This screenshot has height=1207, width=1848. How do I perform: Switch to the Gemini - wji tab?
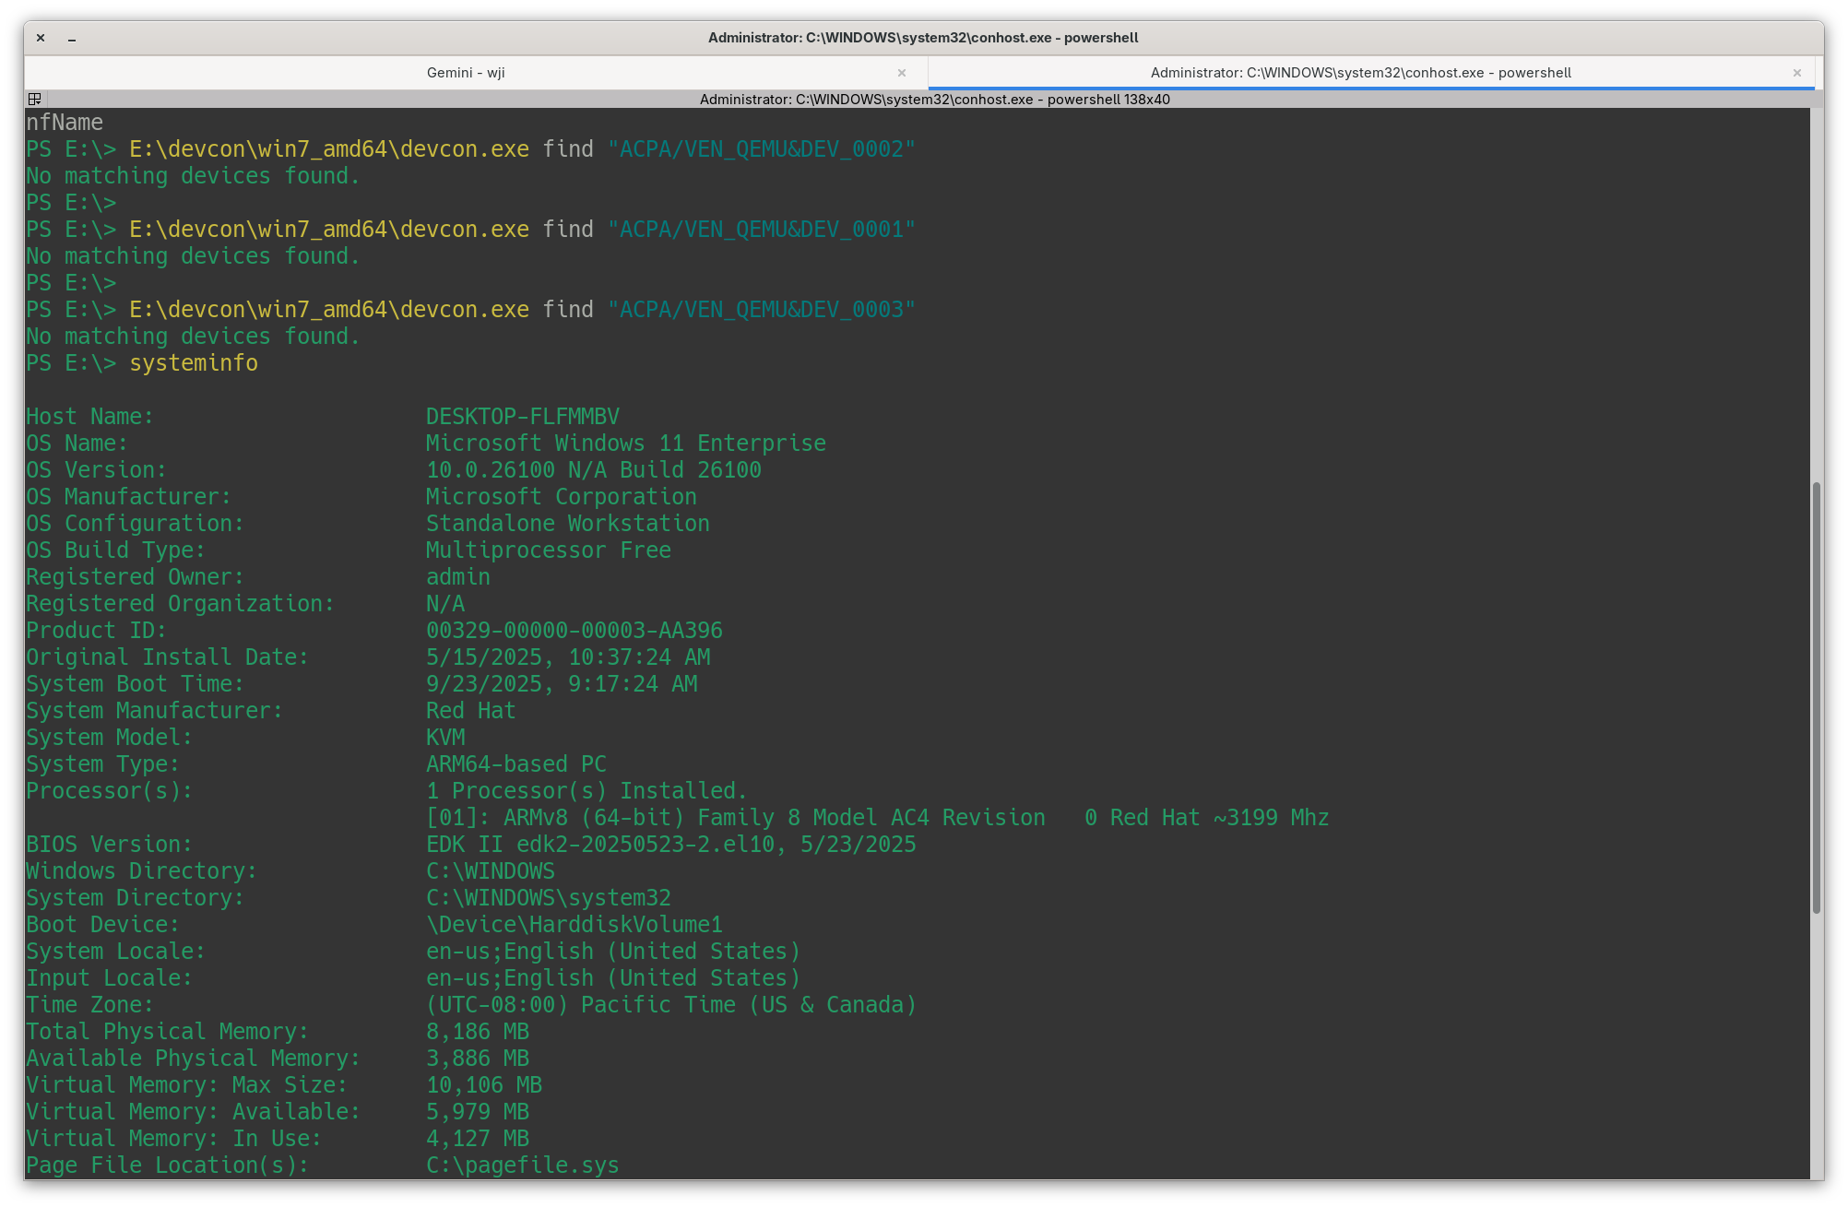pos(466,73)
